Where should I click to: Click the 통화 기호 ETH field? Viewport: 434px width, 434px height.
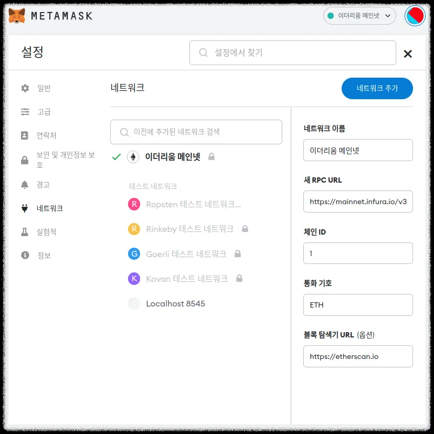click(358, 305)
